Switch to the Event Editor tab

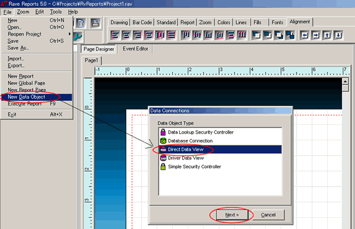135,49
